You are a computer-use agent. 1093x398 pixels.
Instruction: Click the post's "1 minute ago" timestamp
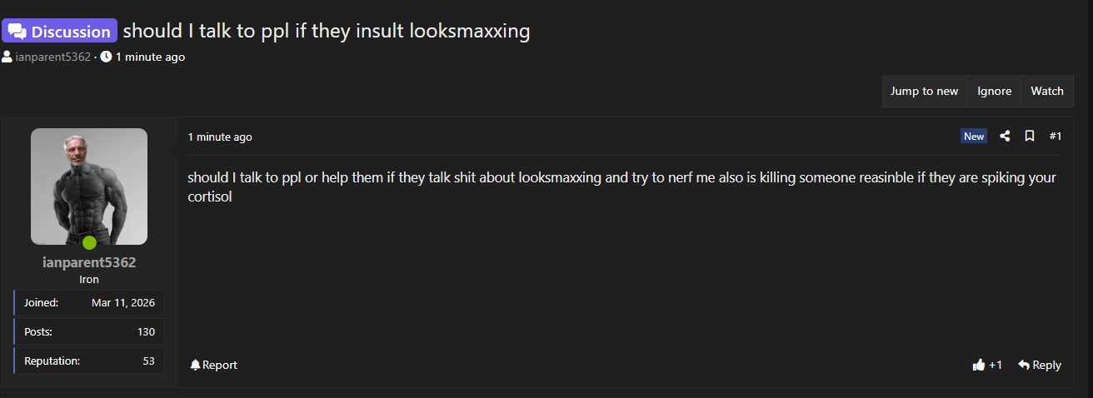coord(220,137)
